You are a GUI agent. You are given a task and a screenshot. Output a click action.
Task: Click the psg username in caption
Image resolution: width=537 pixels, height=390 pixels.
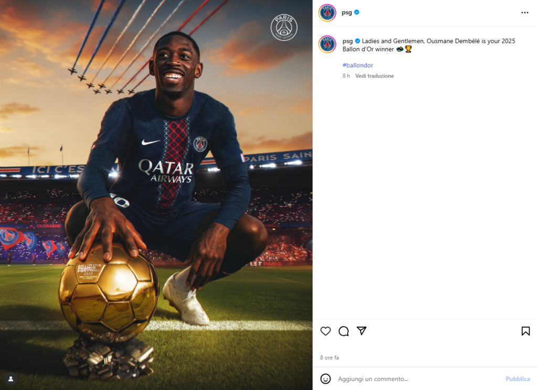pos(348,41)
